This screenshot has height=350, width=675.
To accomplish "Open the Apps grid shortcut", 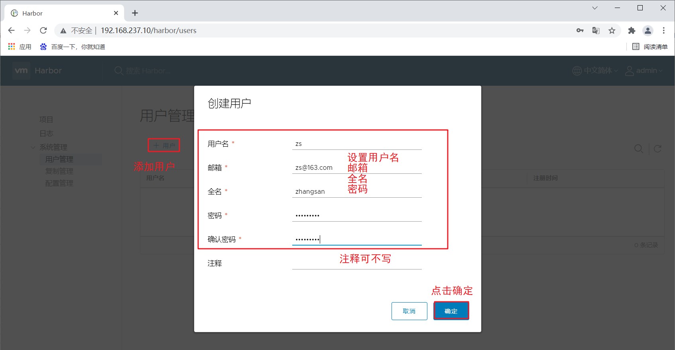I will tap(20, 47).
